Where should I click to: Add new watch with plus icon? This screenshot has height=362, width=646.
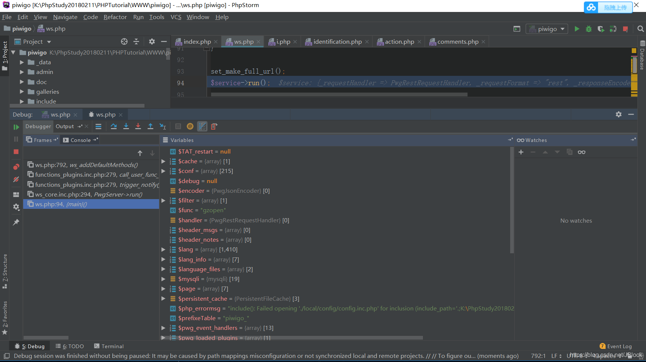(x=521, y=152)
